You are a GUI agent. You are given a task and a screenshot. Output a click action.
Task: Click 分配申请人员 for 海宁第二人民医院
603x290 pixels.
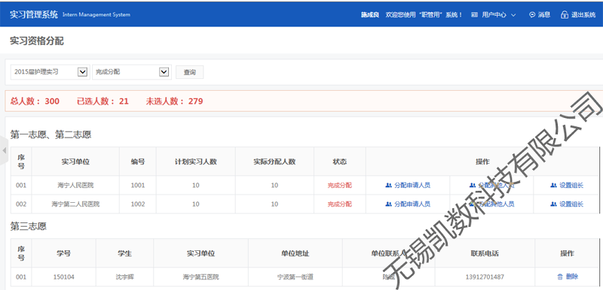[408, 204]
